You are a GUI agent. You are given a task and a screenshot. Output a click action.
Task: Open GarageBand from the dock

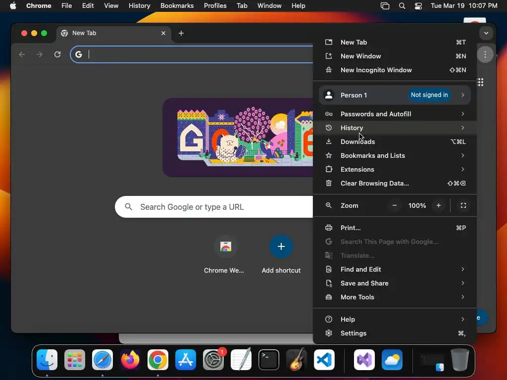pyautogui.click(x=297, y=360)
